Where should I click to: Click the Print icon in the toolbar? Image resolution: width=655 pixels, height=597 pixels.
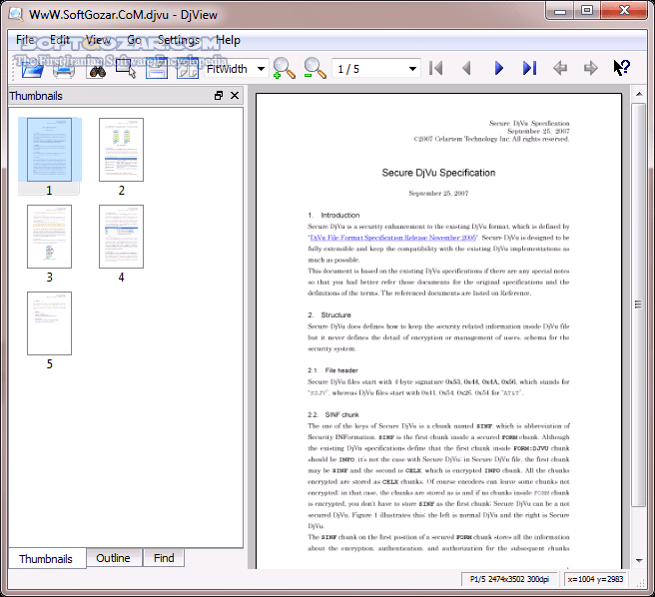tap(64, 69)
